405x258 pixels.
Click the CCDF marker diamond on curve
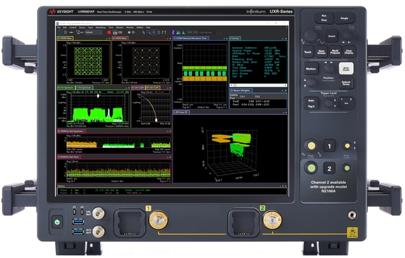pos(156,119)
